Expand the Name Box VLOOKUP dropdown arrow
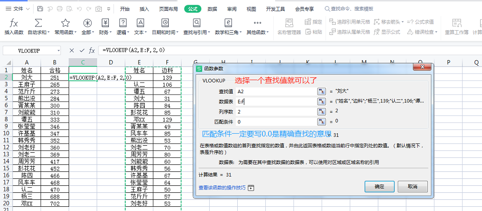The height and width of the screenshot is (211, 482). [58, 51]
